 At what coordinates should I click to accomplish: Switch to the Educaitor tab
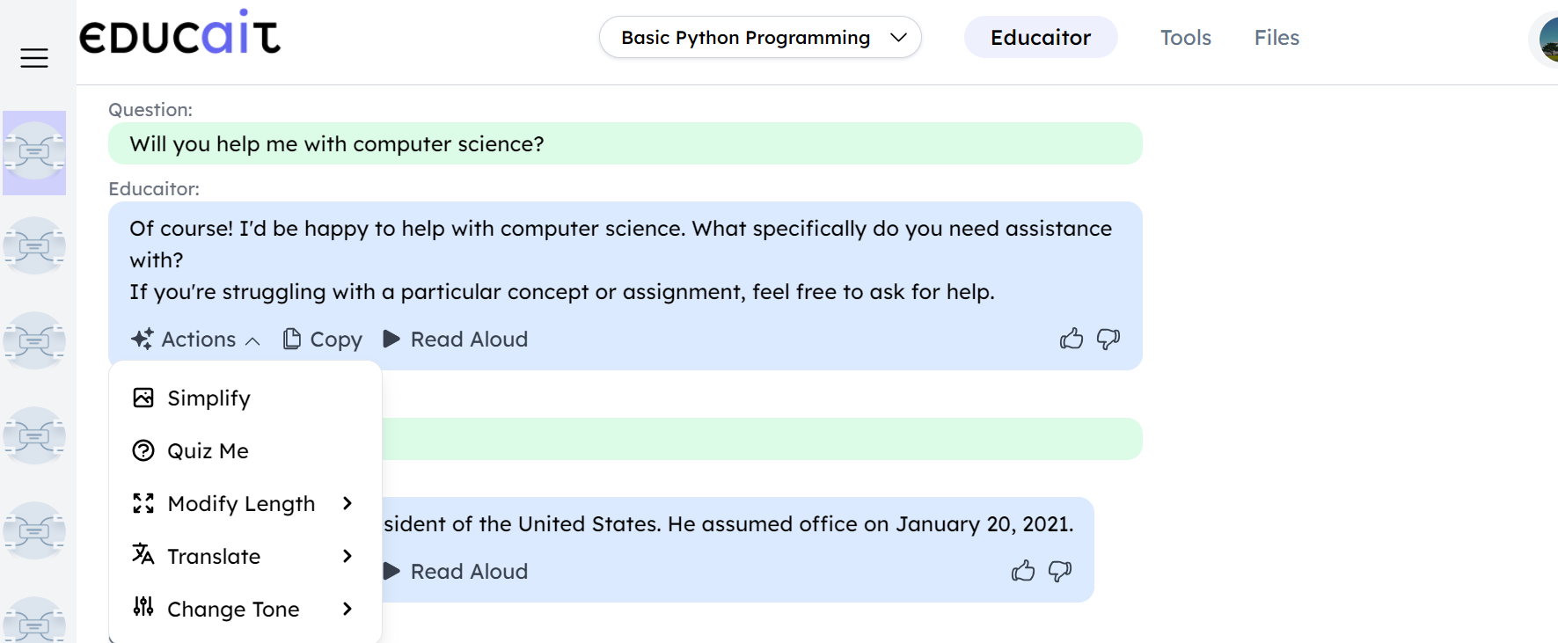point(1041,37)
